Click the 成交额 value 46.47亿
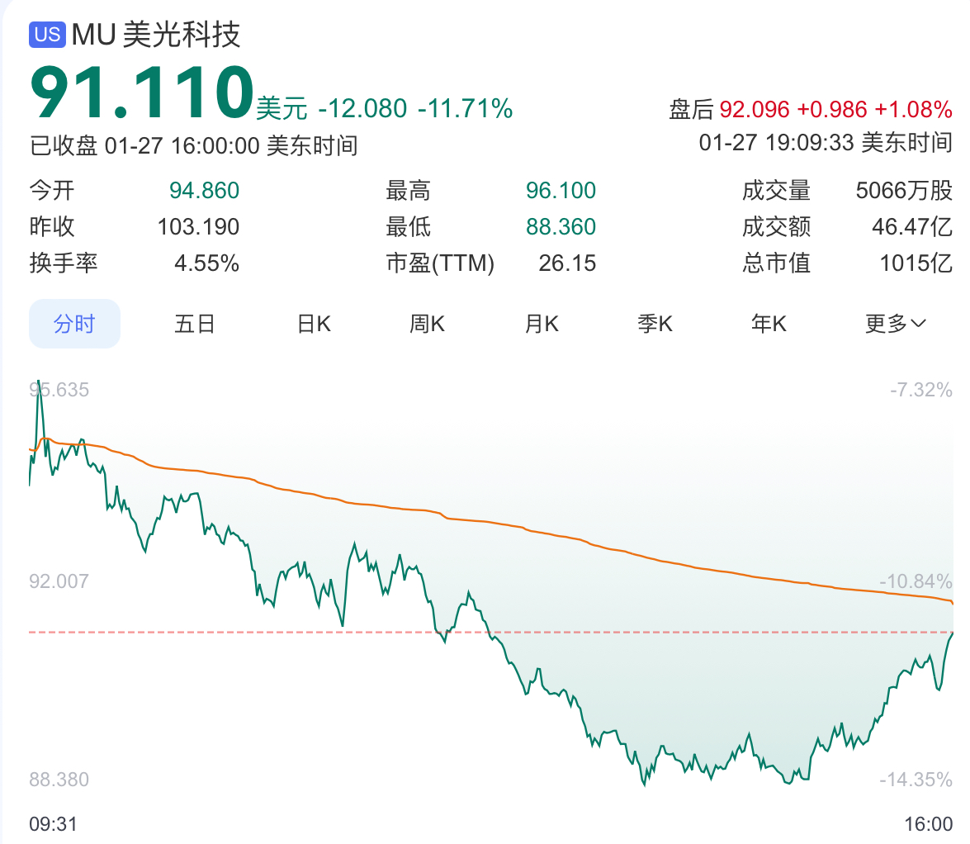Viewport: 970px width, 844px height. point(912,227)
